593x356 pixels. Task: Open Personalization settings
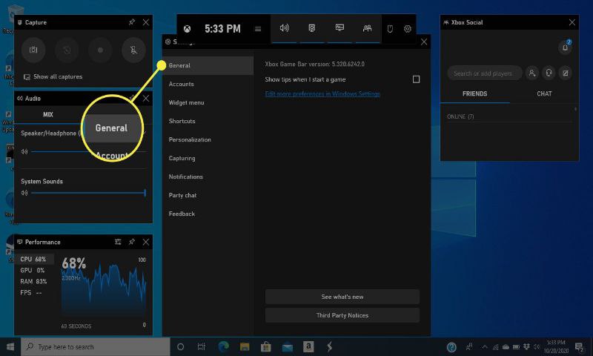point(208,139)
